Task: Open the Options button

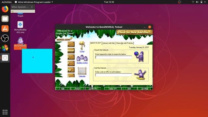Action: 77,89
